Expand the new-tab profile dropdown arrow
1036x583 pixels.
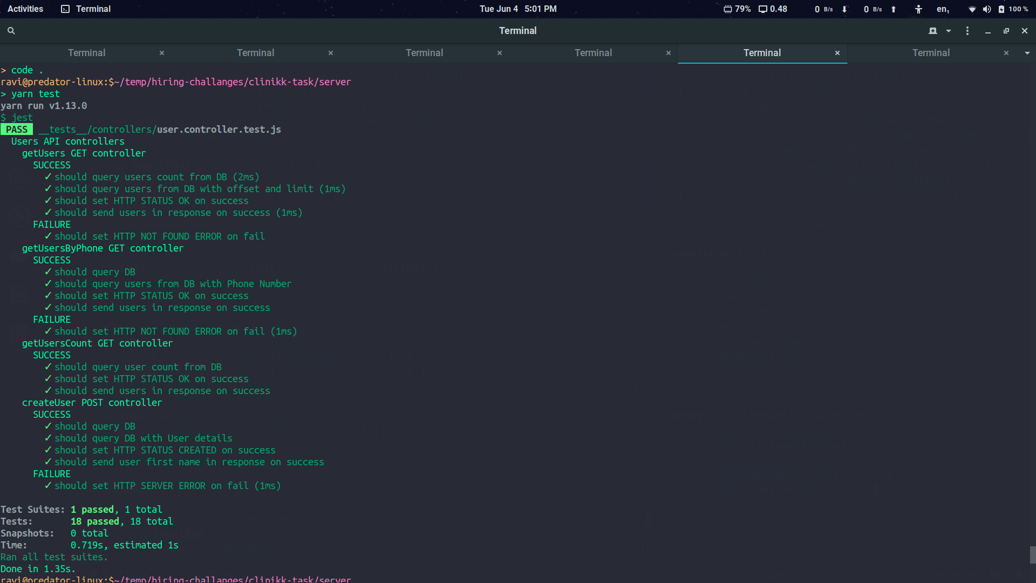click(949, 31)
